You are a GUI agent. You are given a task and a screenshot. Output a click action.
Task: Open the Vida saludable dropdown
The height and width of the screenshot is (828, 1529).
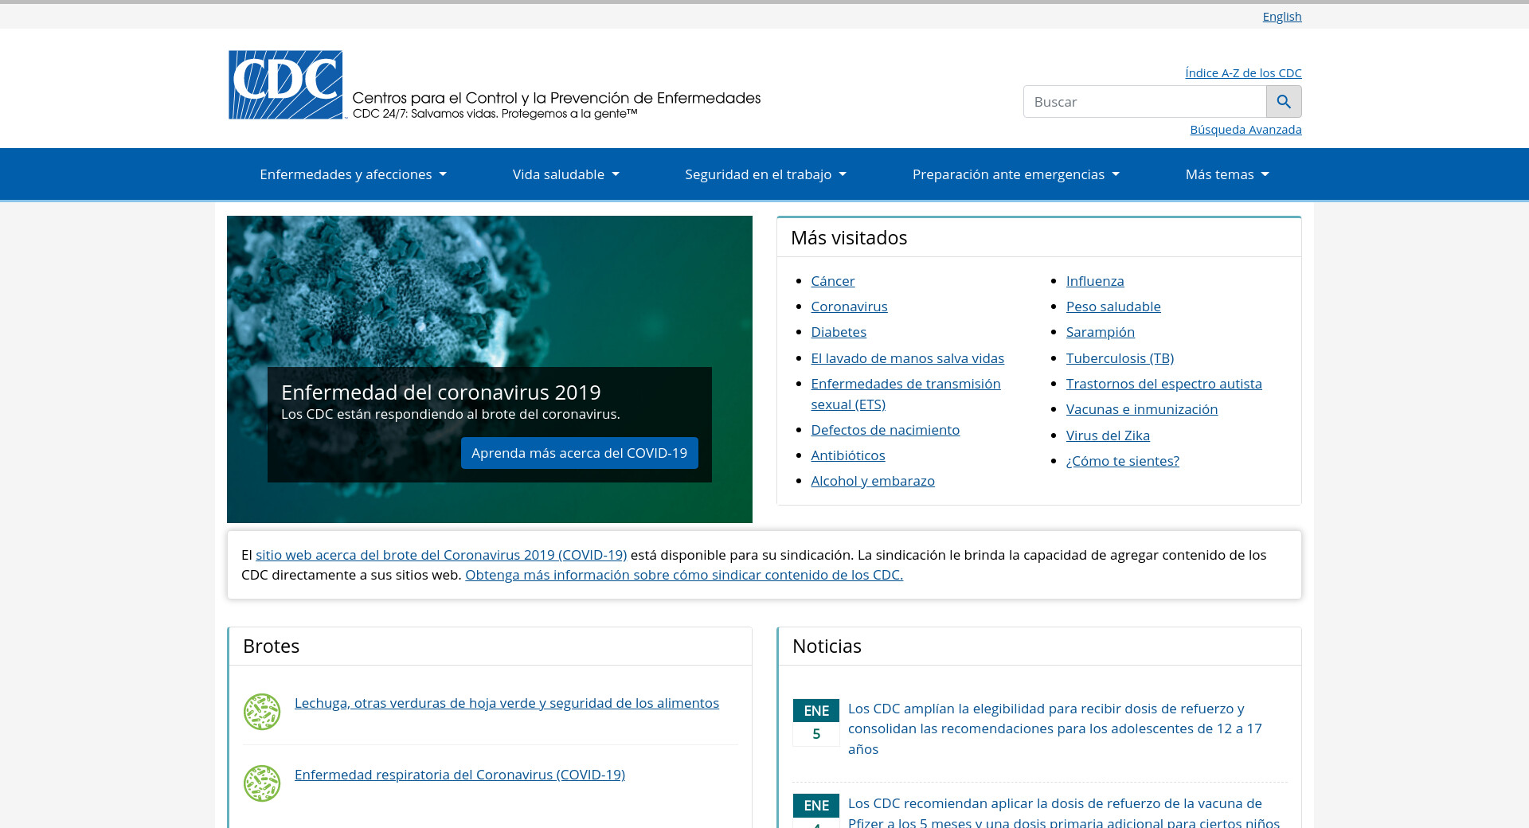(x=565, y=174)
